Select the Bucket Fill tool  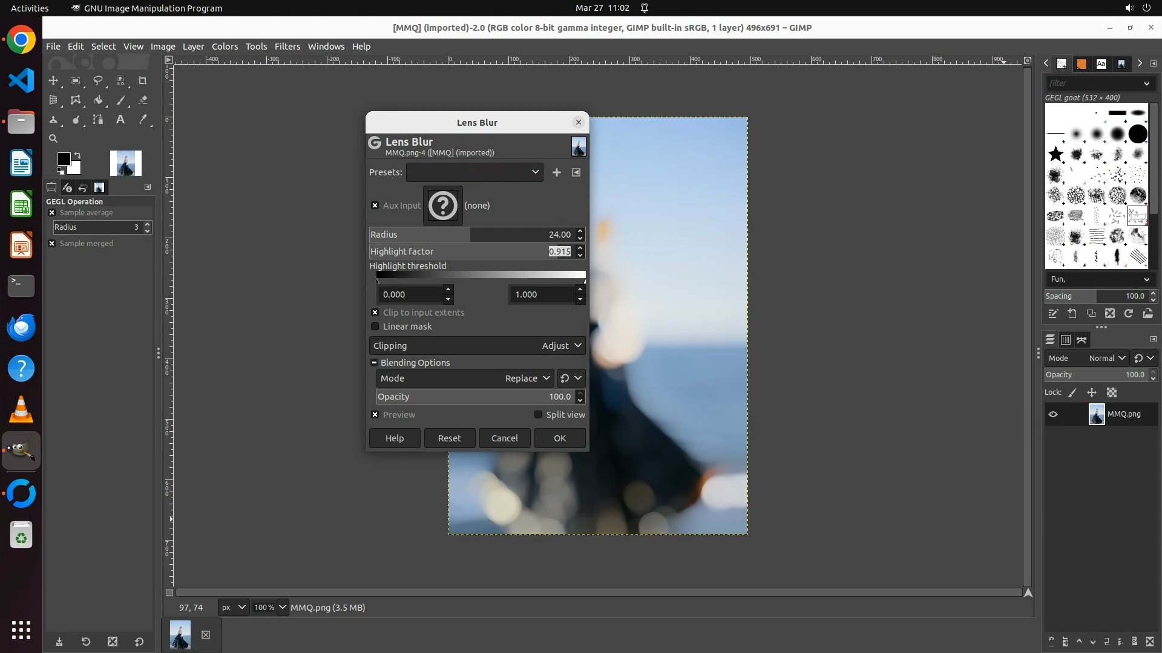[x=97, y=100]
